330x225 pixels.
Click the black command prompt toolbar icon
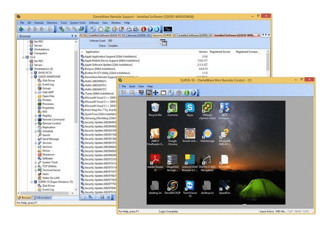click(x=168, y=29)
